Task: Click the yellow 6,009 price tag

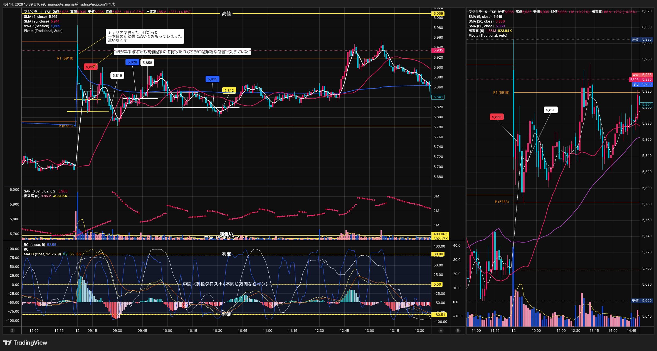Action: [438, 14]
